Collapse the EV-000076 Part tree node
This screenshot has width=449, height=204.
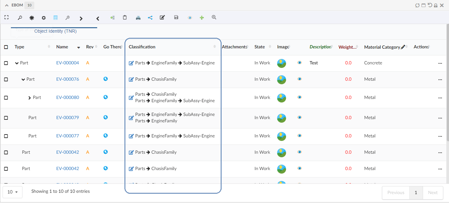coord(23,79)
